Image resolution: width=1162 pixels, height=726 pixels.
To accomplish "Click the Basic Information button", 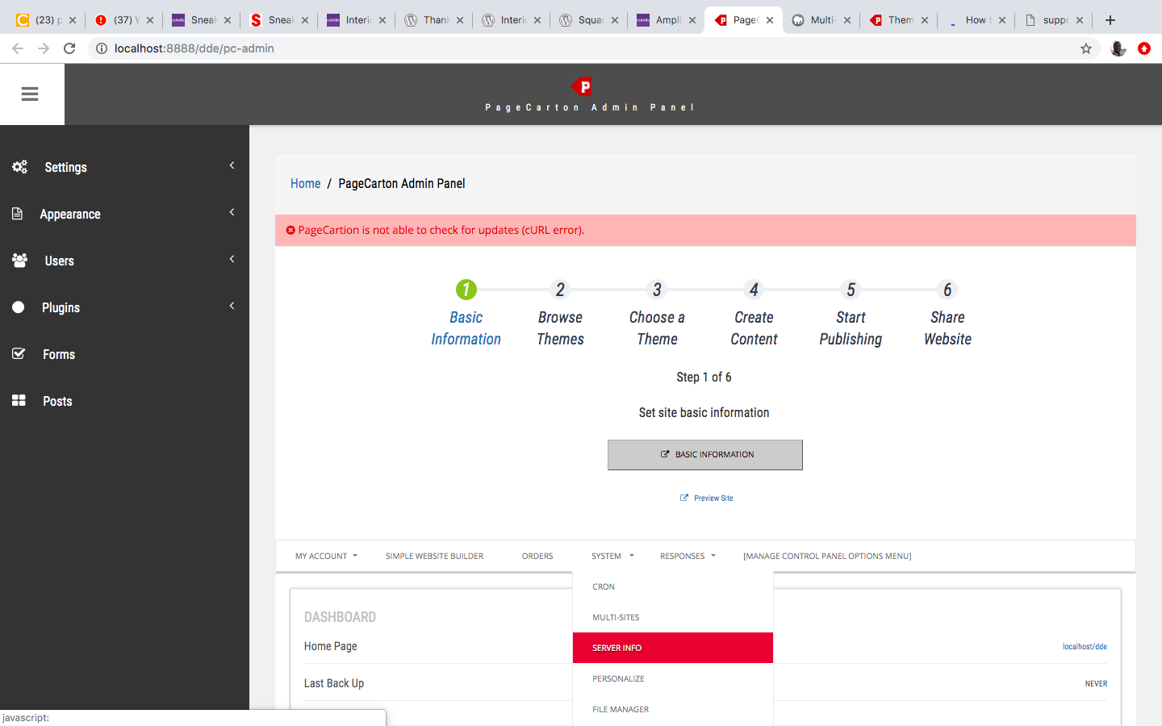I will [x=705, y=455].
